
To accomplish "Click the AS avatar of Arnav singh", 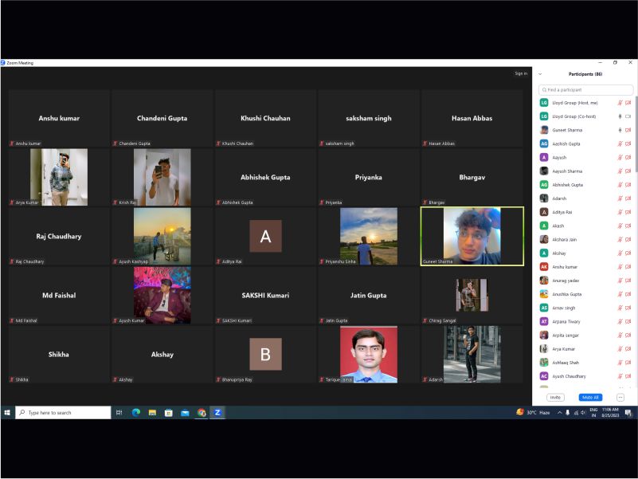I will pos(544,308).
